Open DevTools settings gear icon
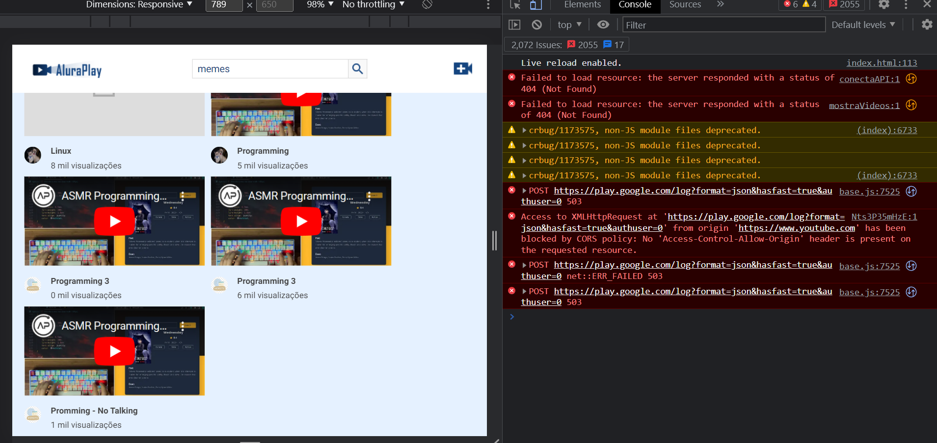The width and height of the screenshot is (937, 443). coord(884,4)
